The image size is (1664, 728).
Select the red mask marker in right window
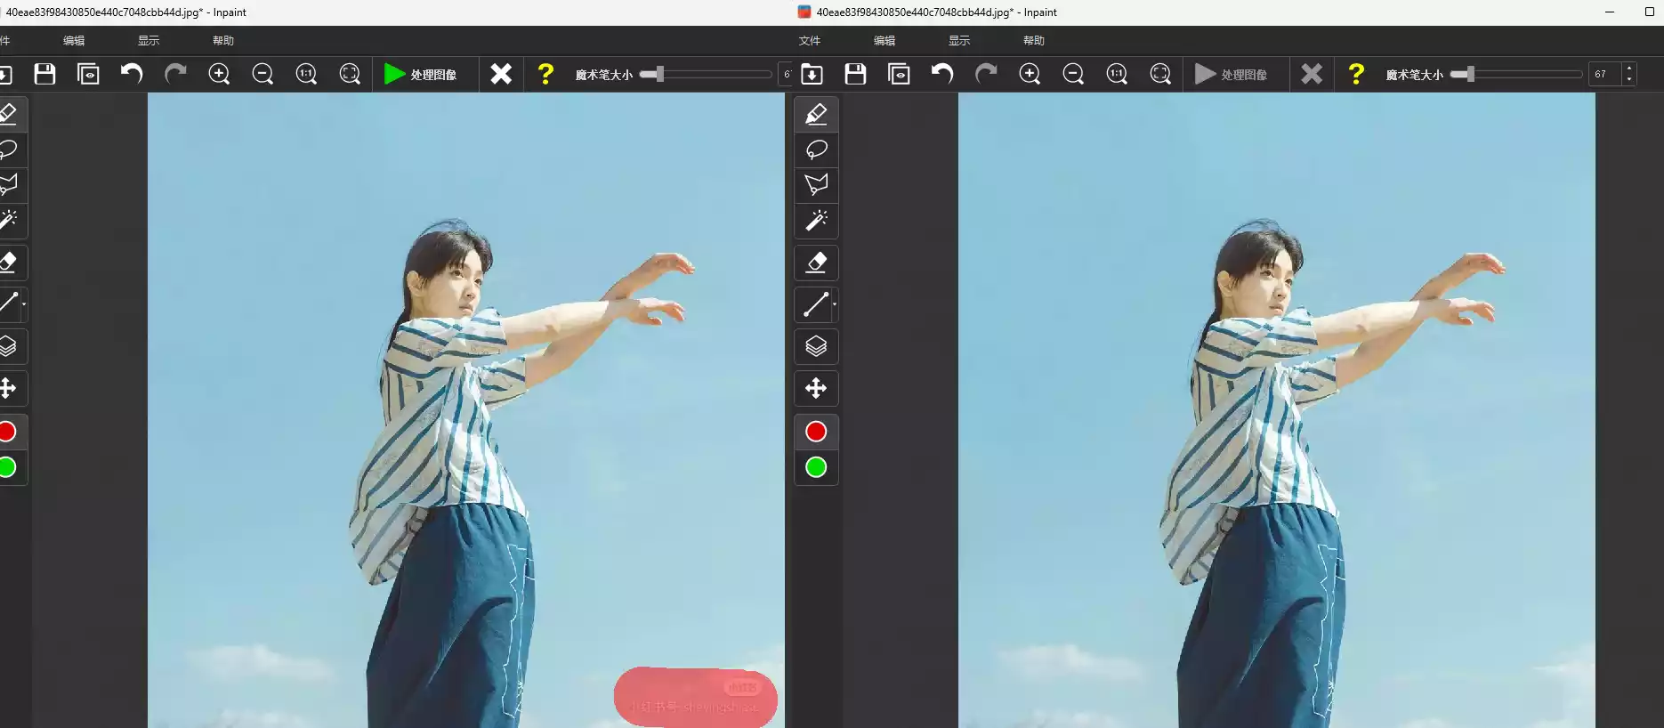tap(816, 432)
